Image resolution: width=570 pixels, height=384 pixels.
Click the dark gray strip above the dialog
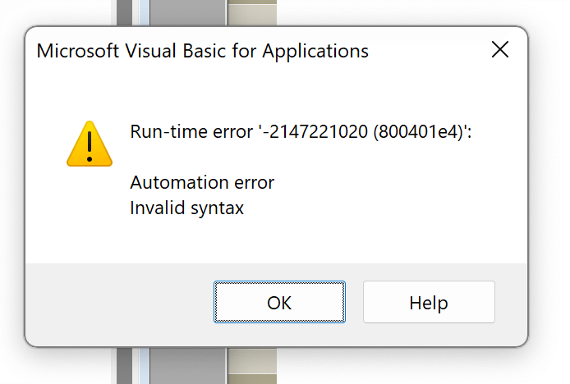tap(124, 12)
